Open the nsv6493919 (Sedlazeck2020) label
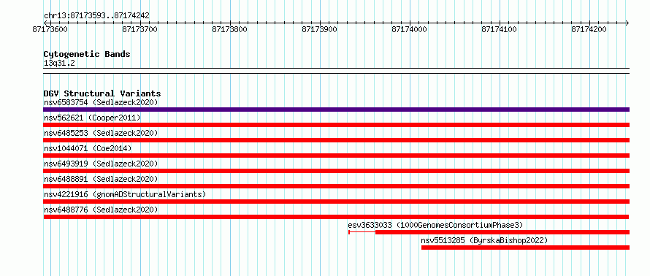The image size is (650, 276). (x=101, y=164)
